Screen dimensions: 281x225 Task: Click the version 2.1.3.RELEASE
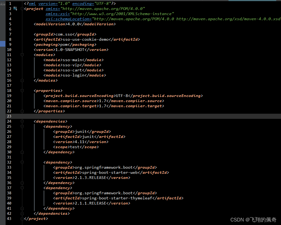[x=91, y=178]
